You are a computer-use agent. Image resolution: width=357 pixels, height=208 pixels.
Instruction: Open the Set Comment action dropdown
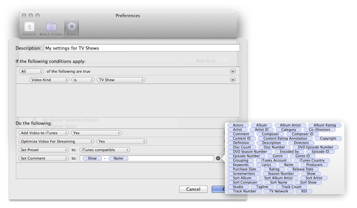[44, 158]
